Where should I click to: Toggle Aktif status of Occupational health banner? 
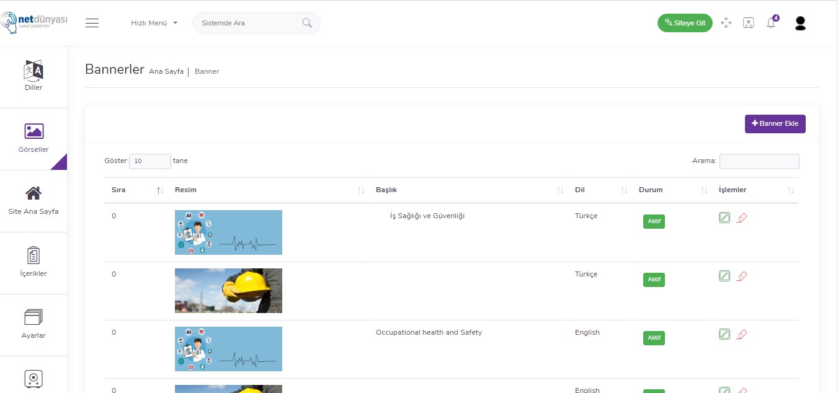coord(654,338)
